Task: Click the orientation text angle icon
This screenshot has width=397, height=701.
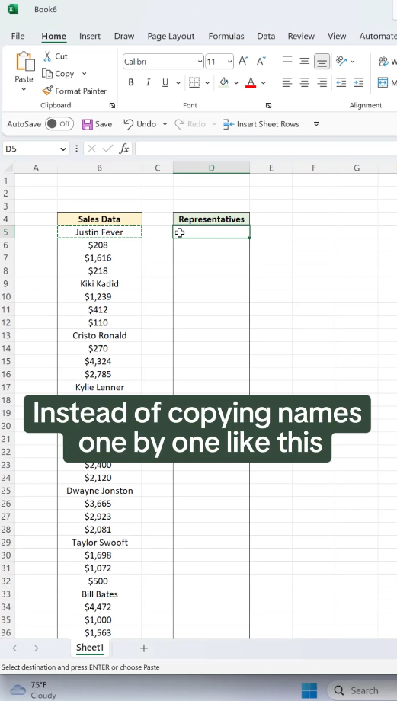Action: coord(342,61)
